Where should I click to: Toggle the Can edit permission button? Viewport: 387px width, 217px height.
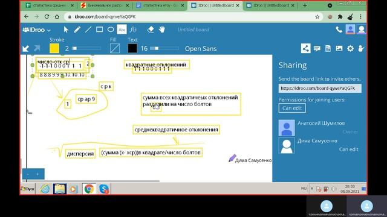(x=292, y=108)
